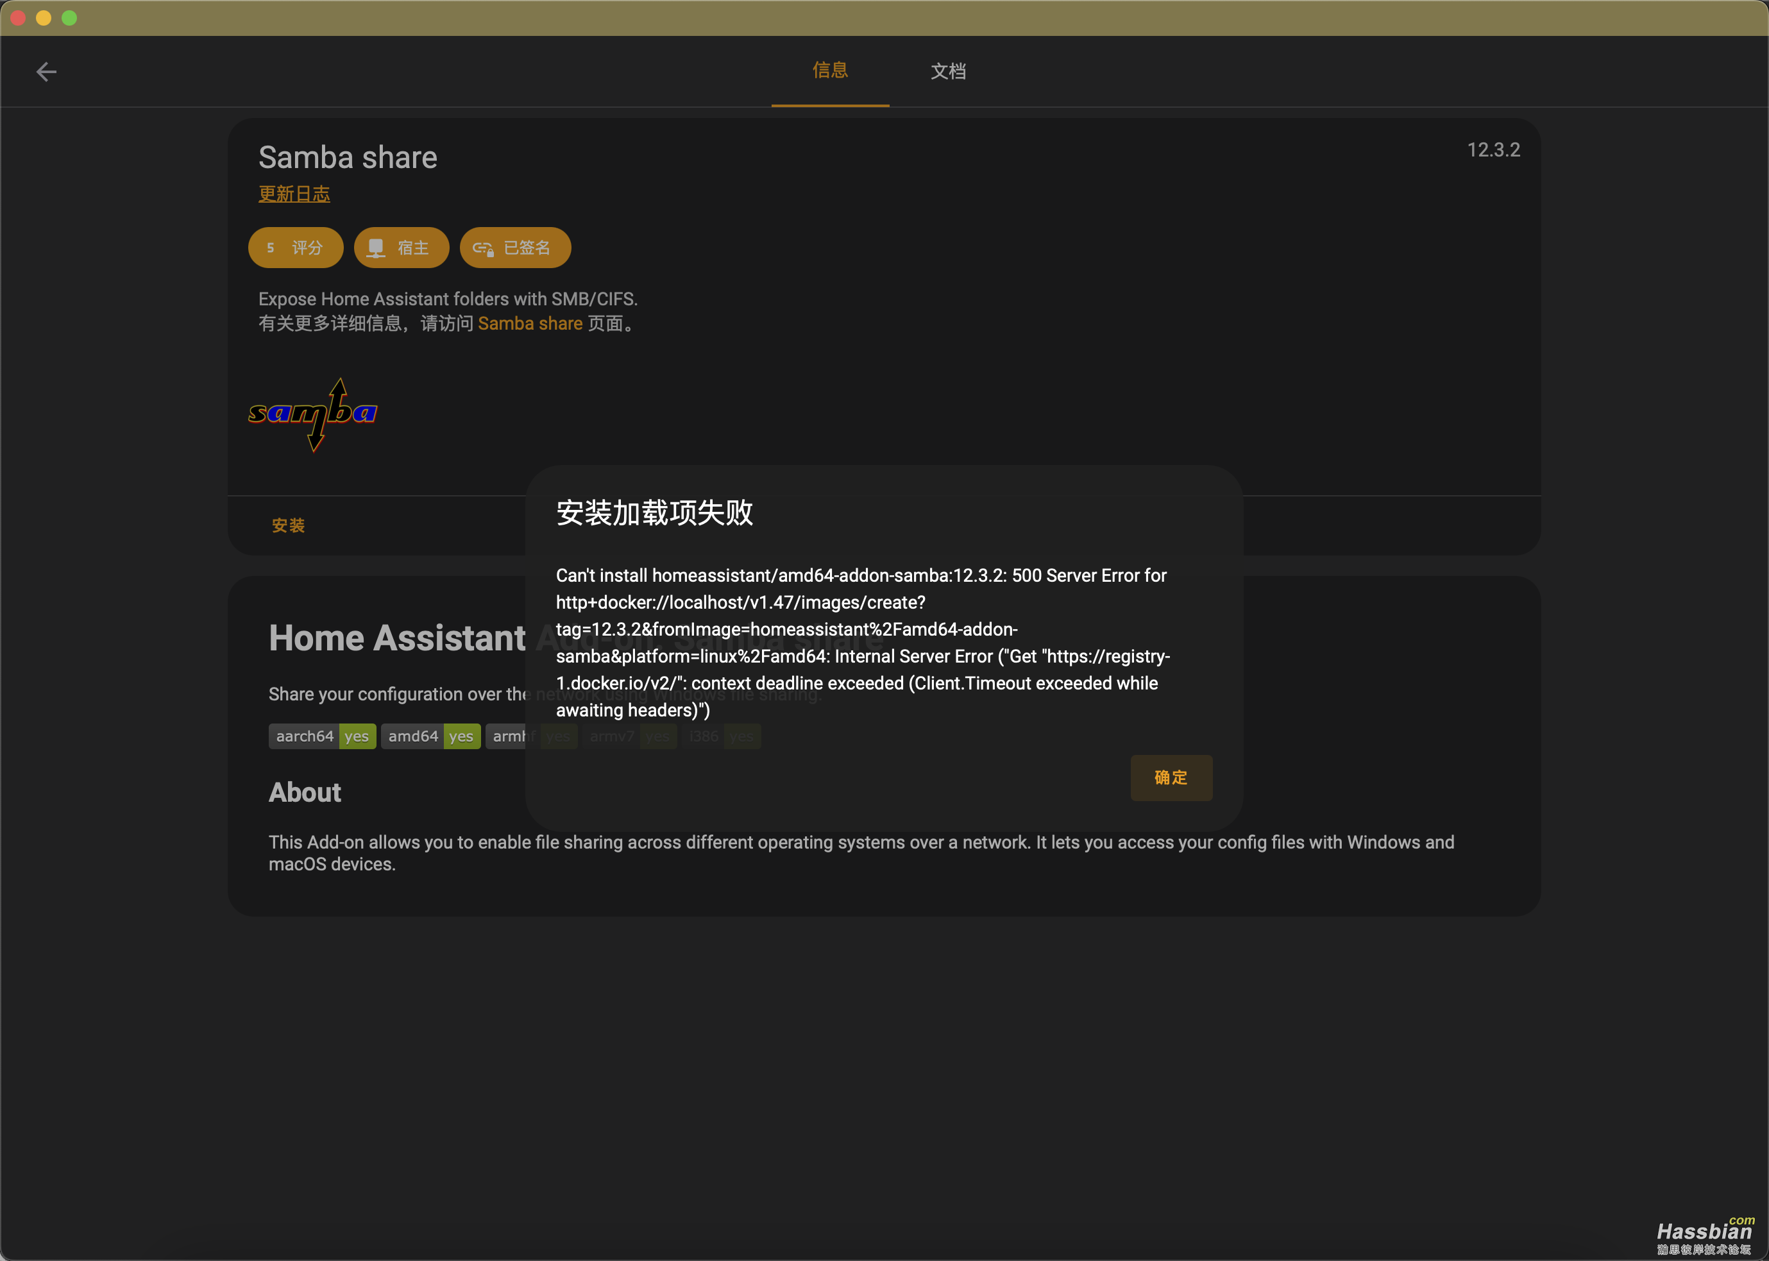Go back with the left arrow icon
This screenshot has width=1769, height=1261.
47,72
